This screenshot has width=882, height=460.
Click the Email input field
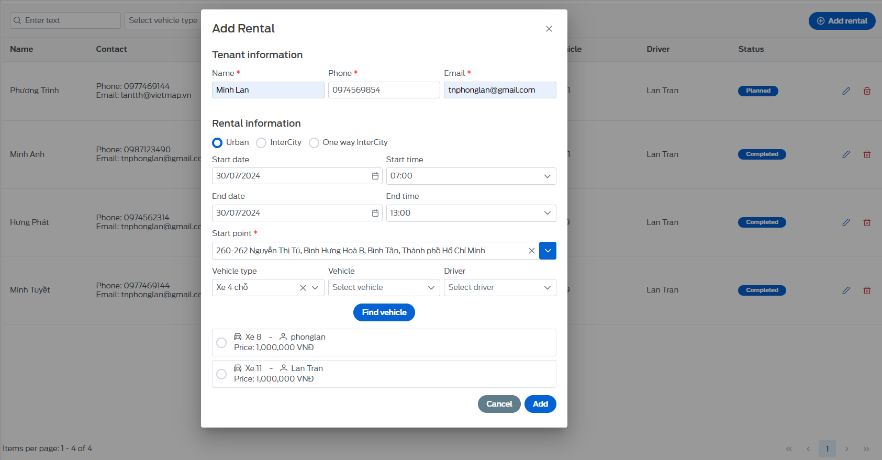500,90
